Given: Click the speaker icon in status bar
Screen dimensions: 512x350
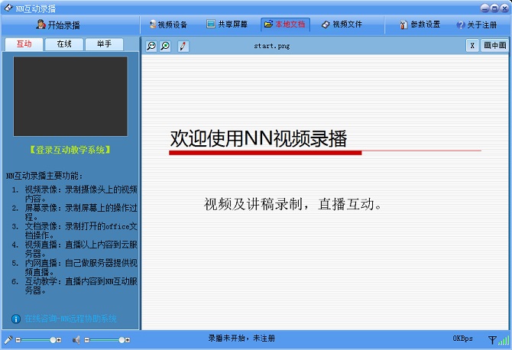Looking at the screenshot, I should click(x=76, y=340).
